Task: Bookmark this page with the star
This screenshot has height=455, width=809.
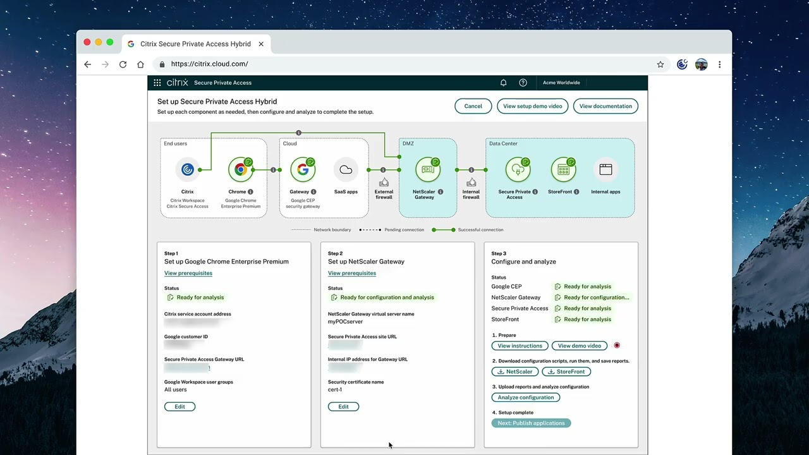Action: (x=660, y=64)
